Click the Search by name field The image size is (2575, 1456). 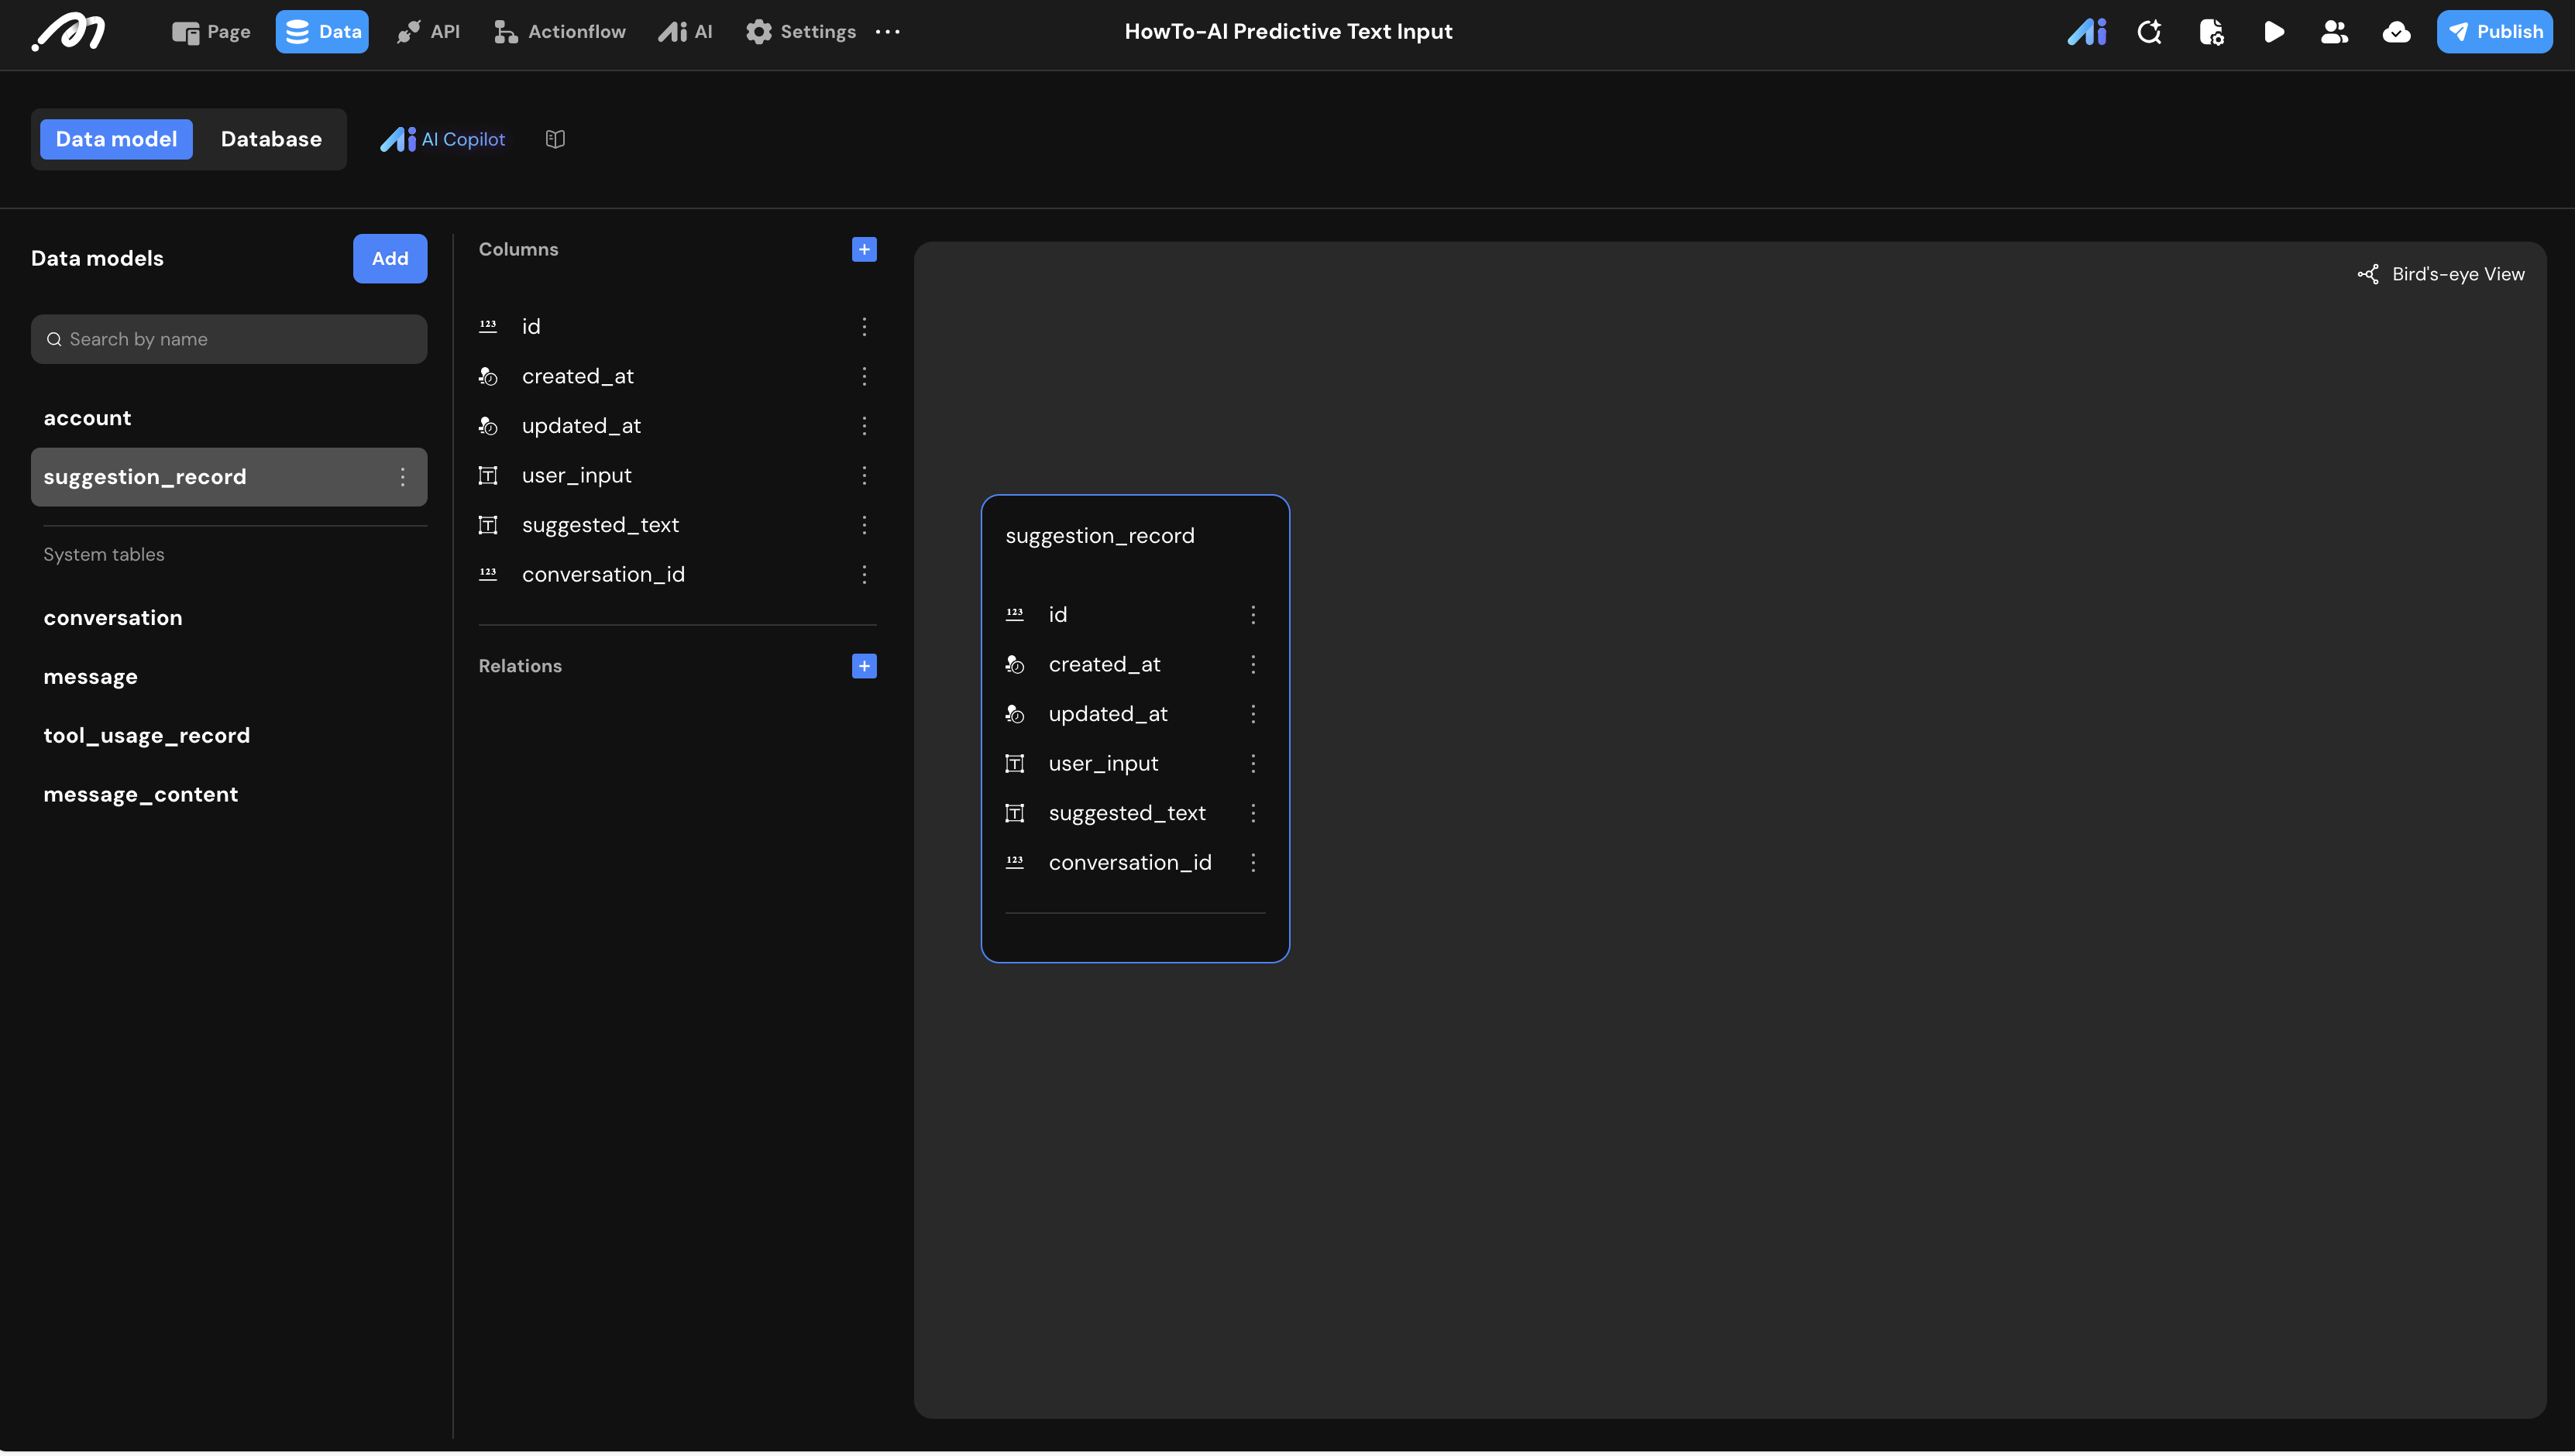coord(229,339)
